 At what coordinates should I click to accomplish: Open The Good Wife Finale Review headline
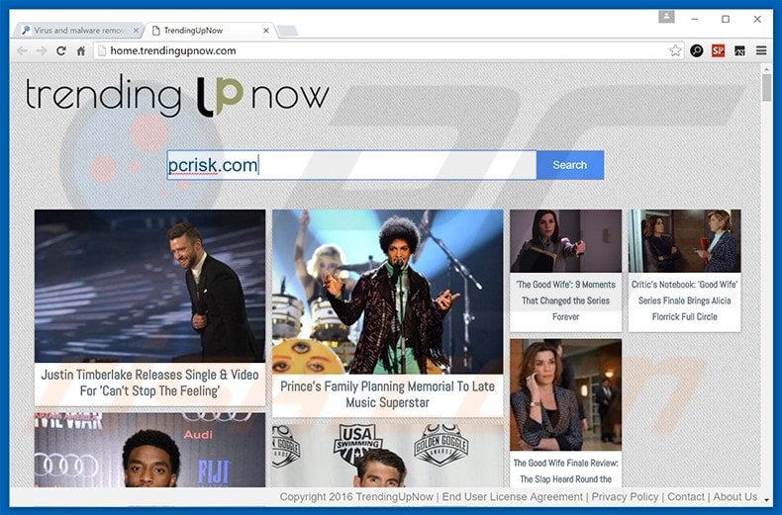[x=565, y=472]
